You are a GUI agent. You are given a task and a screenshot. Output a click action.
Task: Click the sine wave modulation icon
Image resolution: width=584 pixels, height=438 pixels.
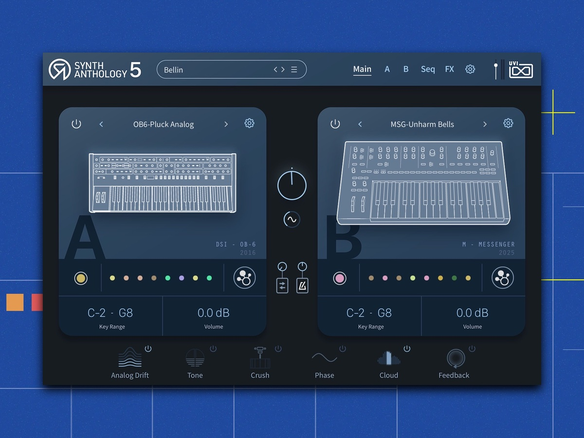pyautogui.click(x=292, y=219)
